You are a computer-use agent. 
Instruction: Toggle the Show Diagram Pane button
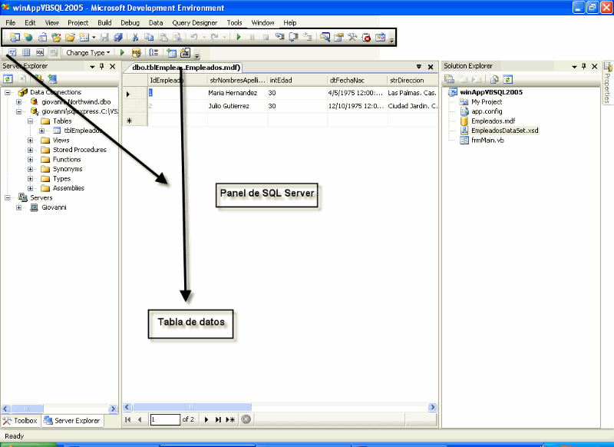point(12,52)
